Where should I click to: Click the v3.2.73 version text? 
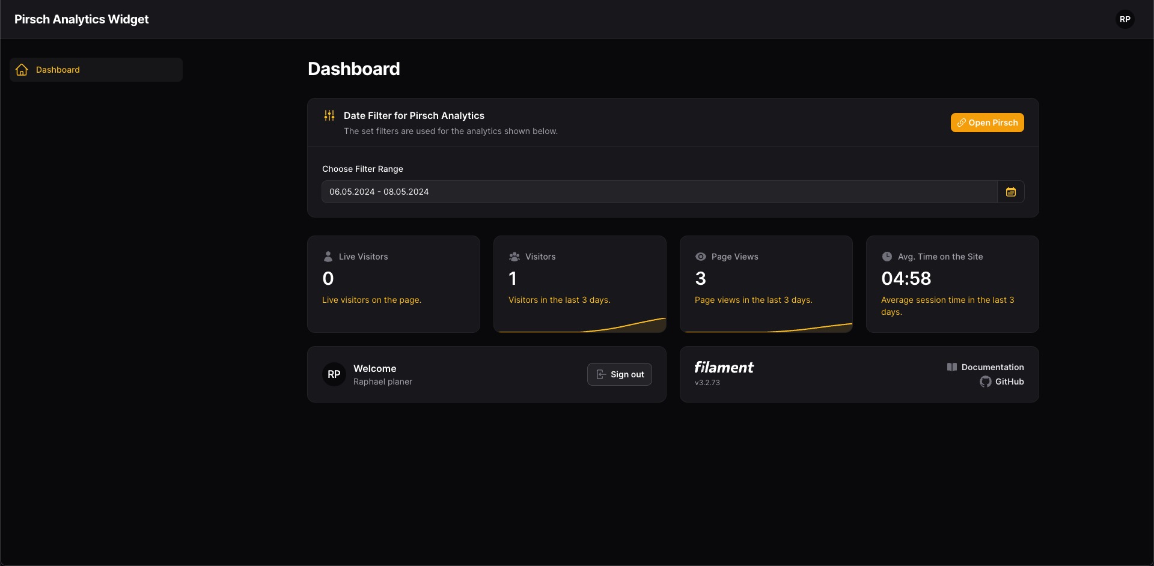pos(707,383)
